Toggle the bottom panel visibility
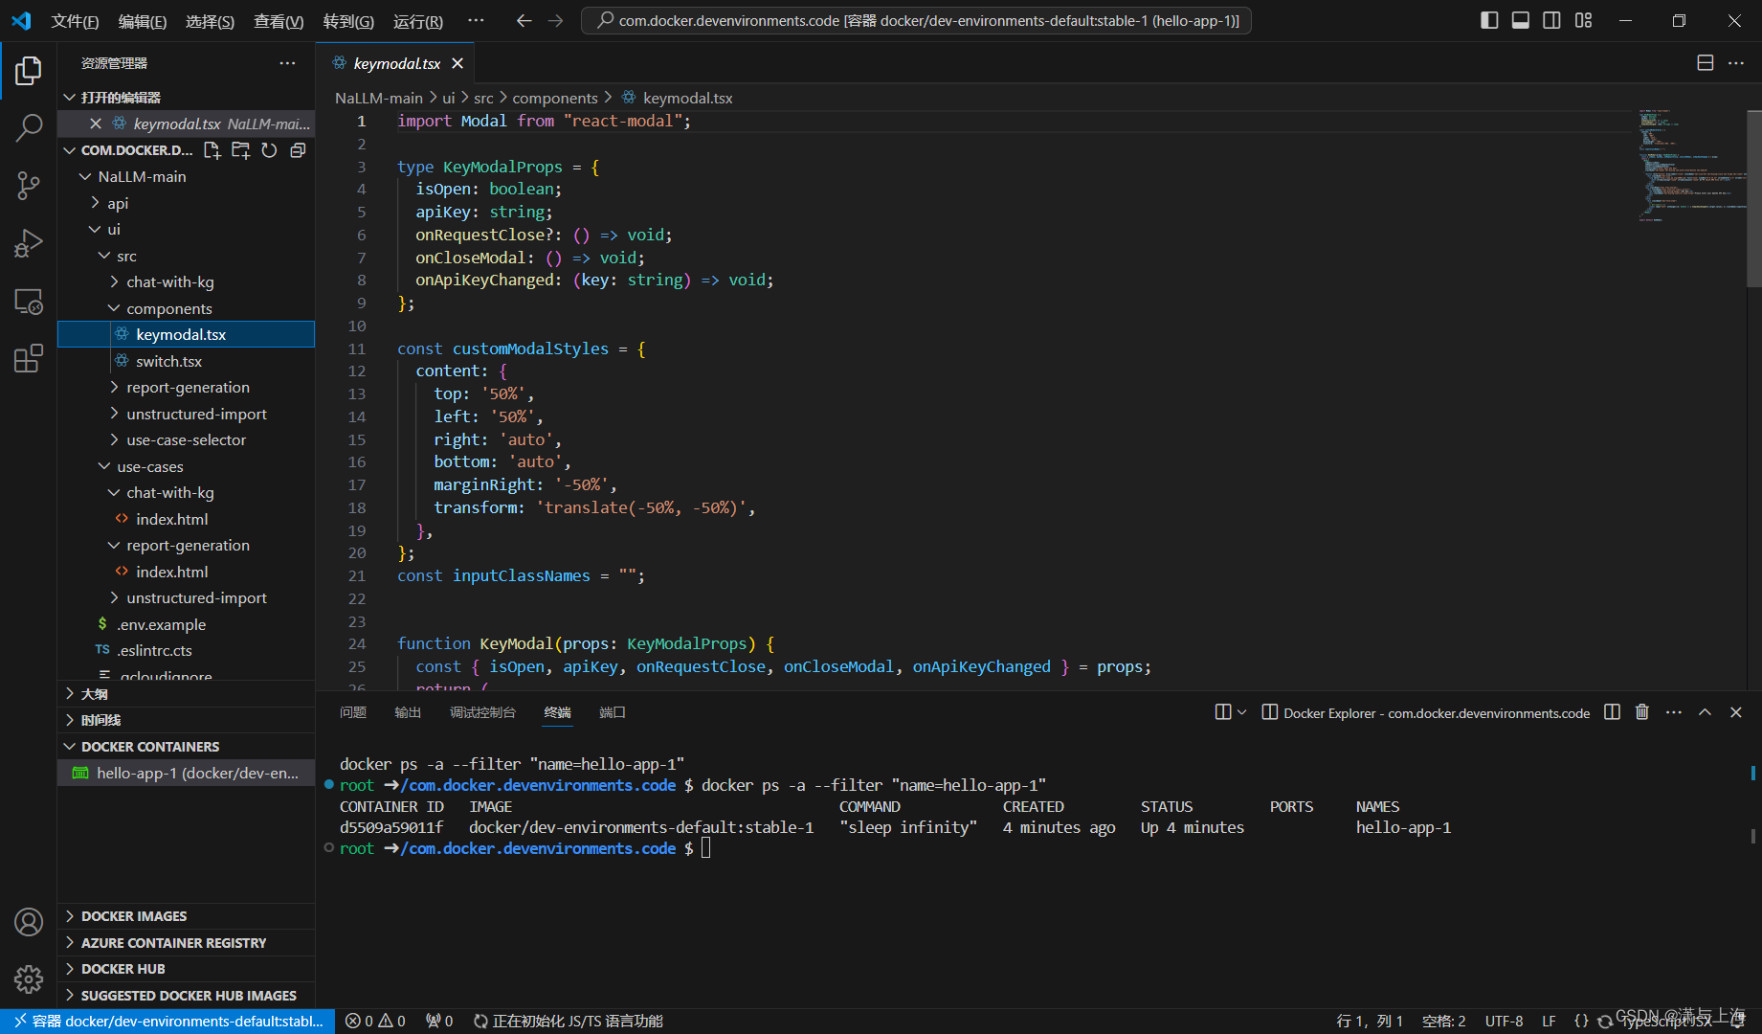Viewport: 1762px width, 1034px height. tap(1521, 20)
